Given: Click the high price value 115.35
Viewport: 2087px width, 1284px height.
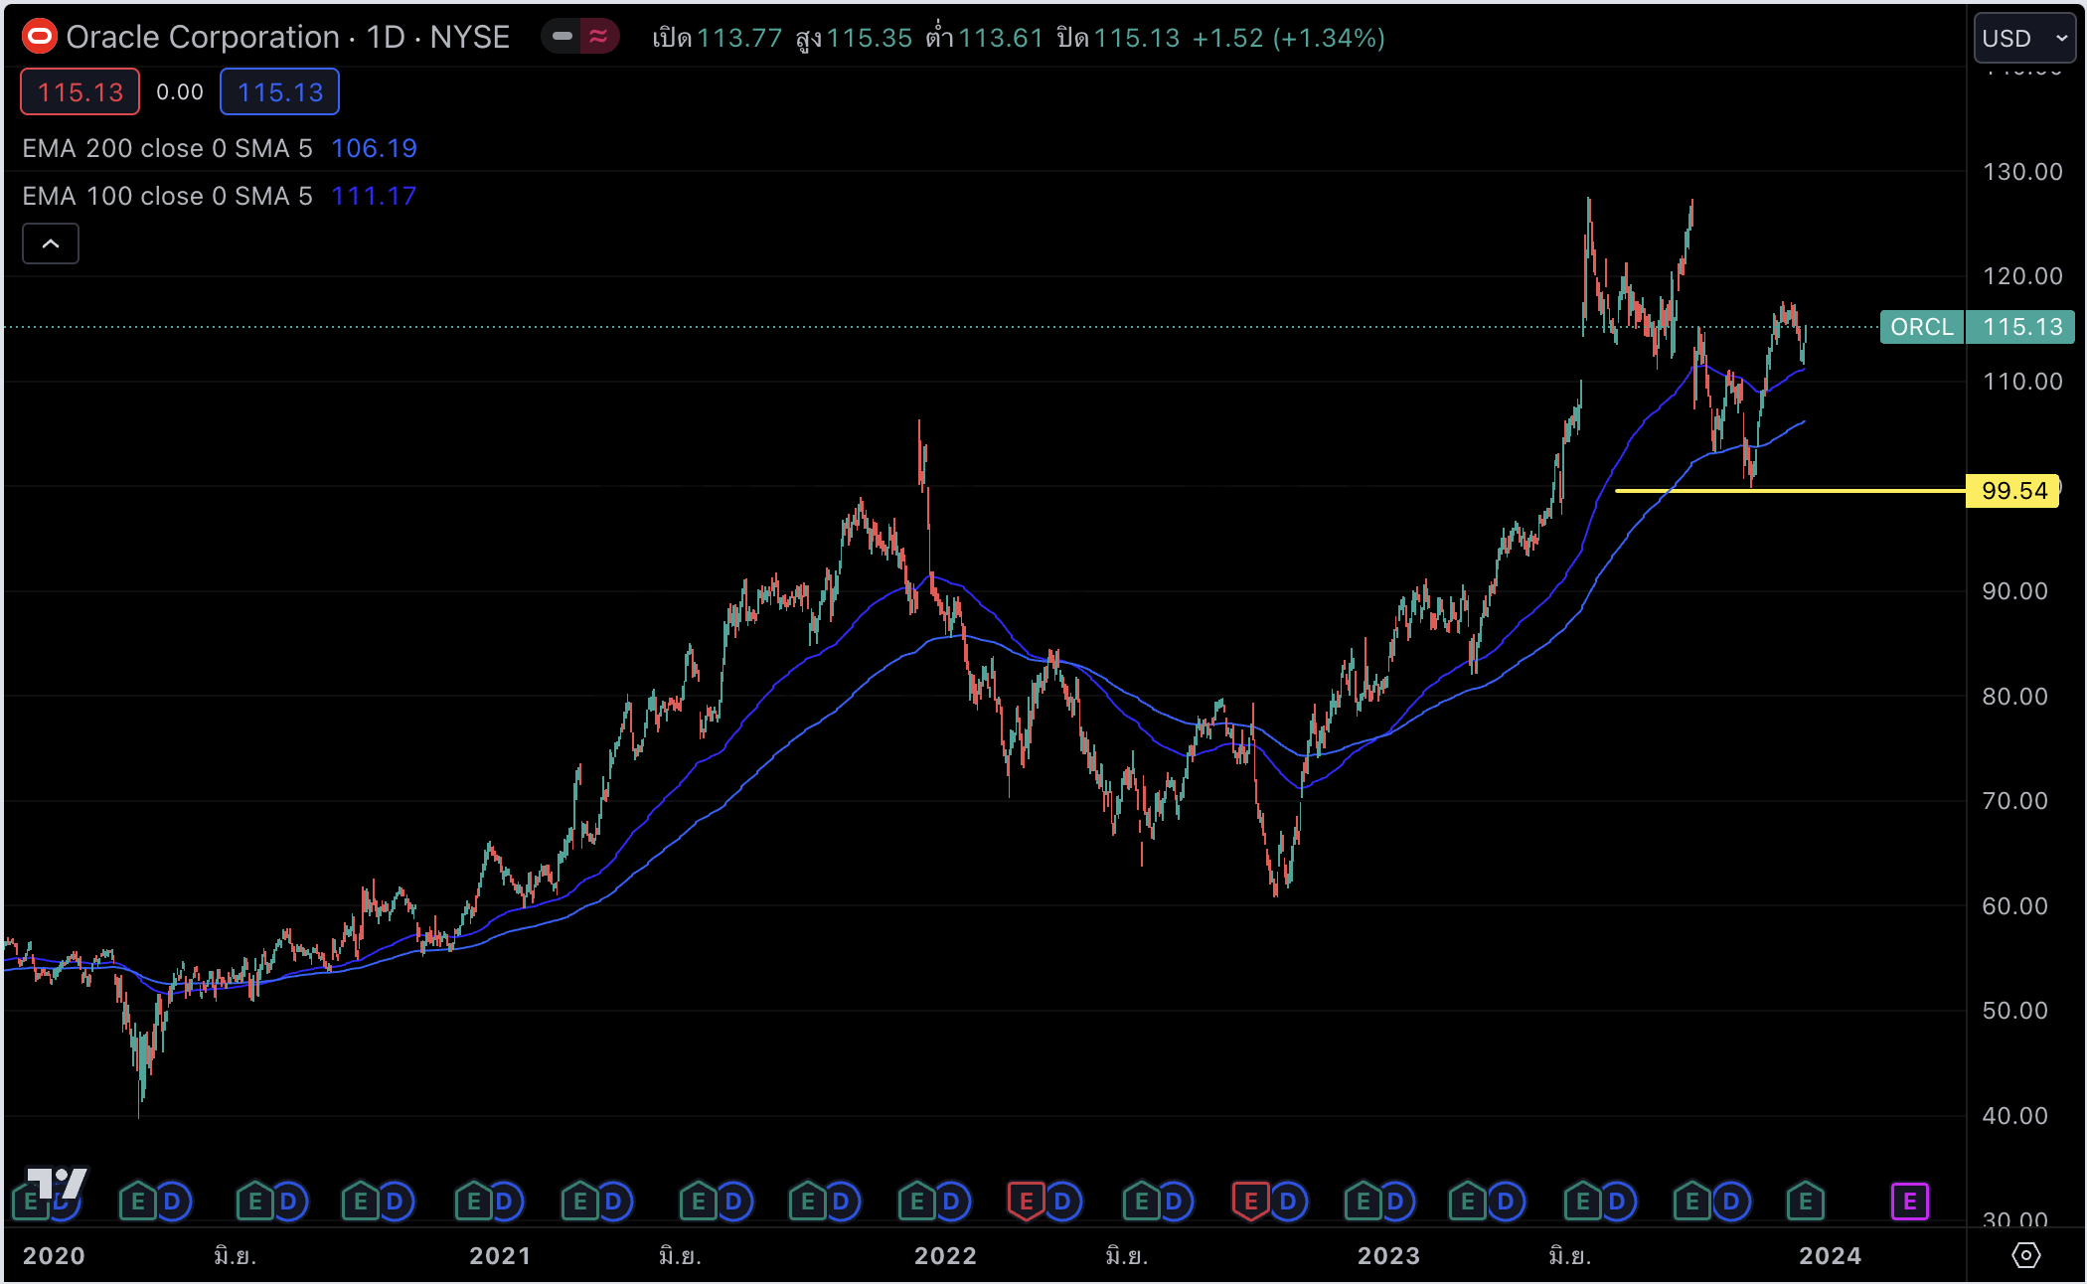Looking at the screenshot, I should click(x=870, y=38).
